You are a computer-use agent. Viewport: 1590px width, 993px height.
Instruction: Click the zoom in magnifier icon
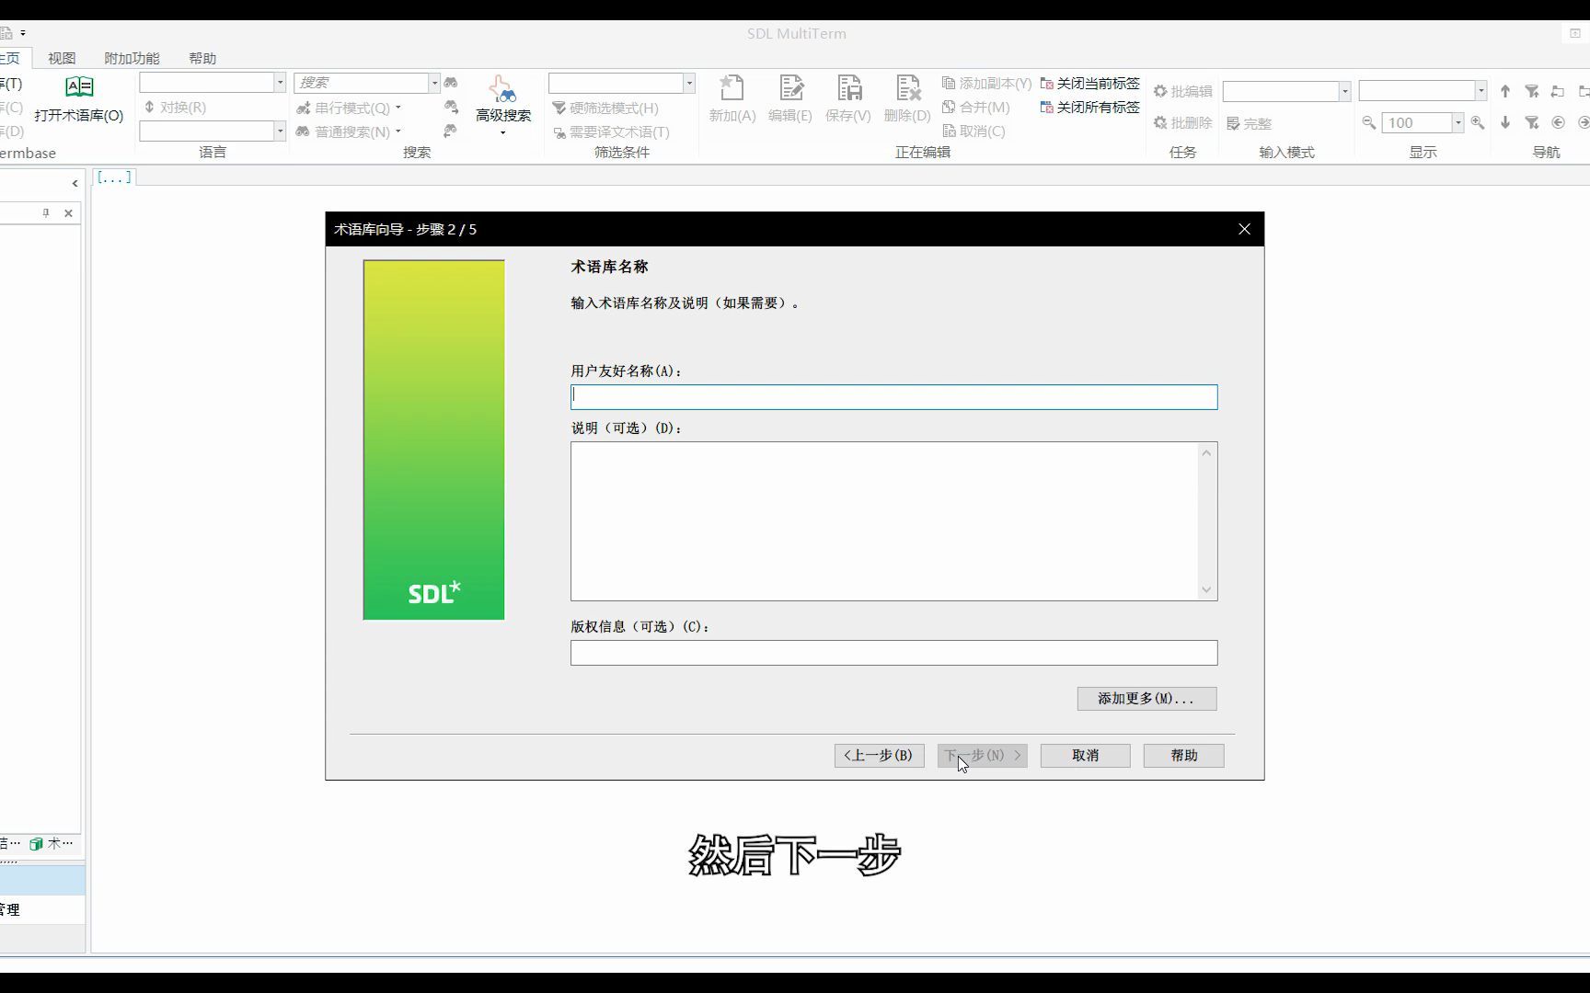click(x=1478, y=122)
